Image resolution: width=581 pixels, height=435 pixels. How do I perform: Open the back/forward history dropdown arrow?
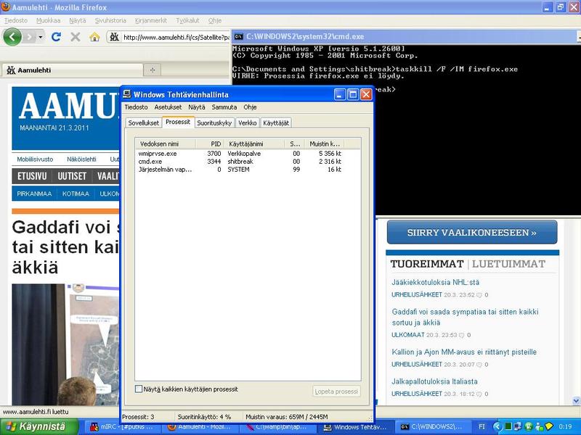point(41,37)
